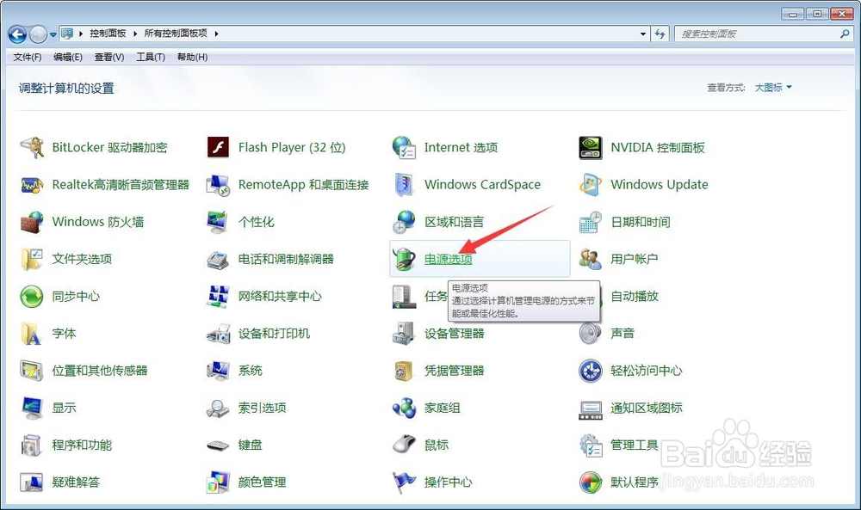
Task: Open 凭据管理器 safe icon
Action: click(404, 371)
